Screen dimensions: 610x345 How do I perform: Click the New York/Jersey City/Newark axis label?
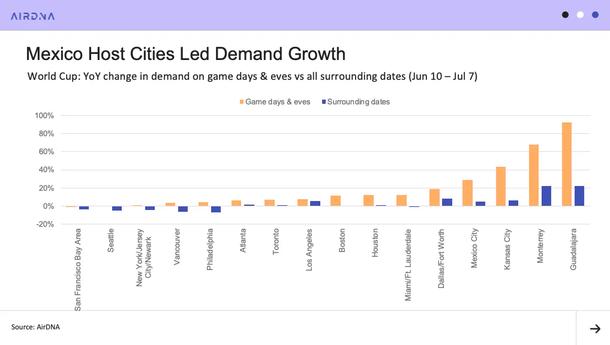click(143, 257)
